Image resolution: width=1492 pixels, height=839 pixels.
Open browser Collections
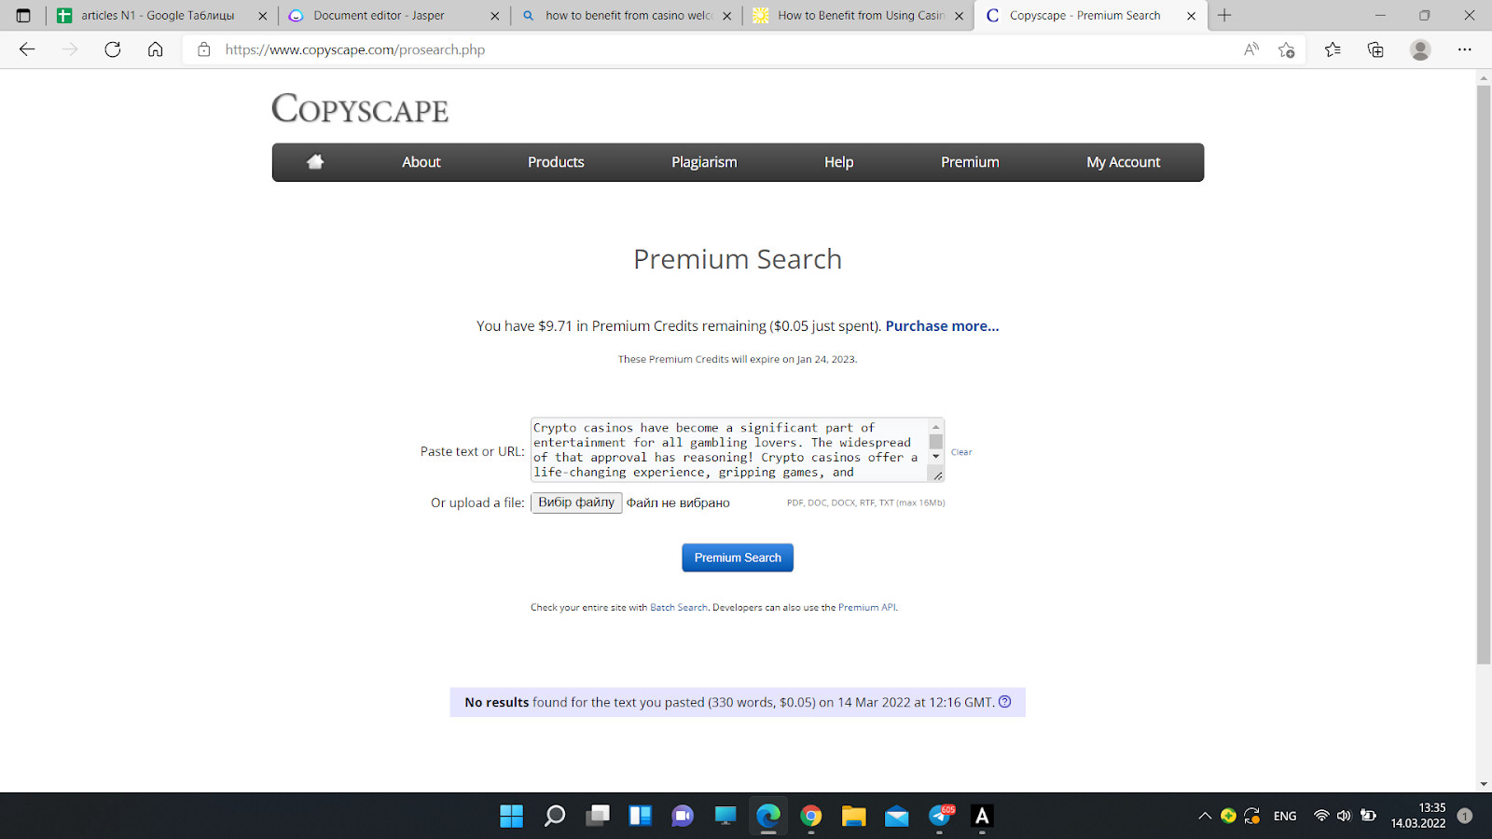coord(1375,49)
